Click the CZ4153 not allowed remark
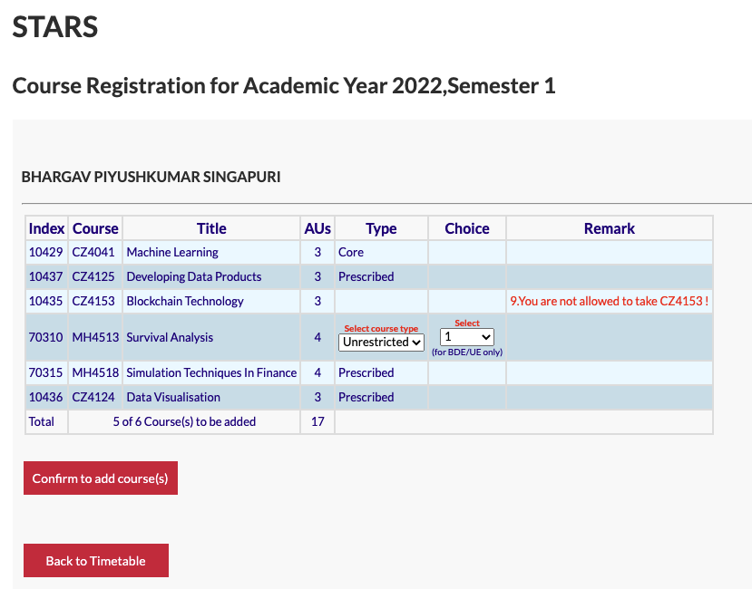The height and width of the screenshot is (589, 752). click(609, 301)
